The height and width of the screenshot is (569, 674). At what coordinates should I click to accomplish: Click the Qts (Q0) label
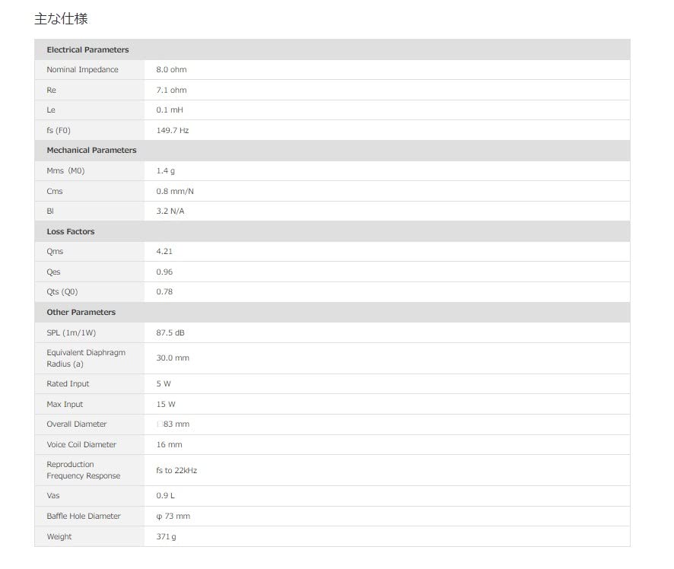[x=62, y=292]
